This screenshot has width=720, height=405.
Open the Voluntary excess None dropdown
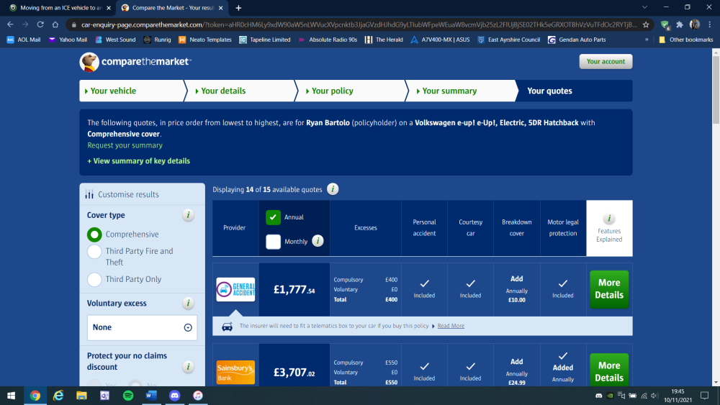[143, 327]
